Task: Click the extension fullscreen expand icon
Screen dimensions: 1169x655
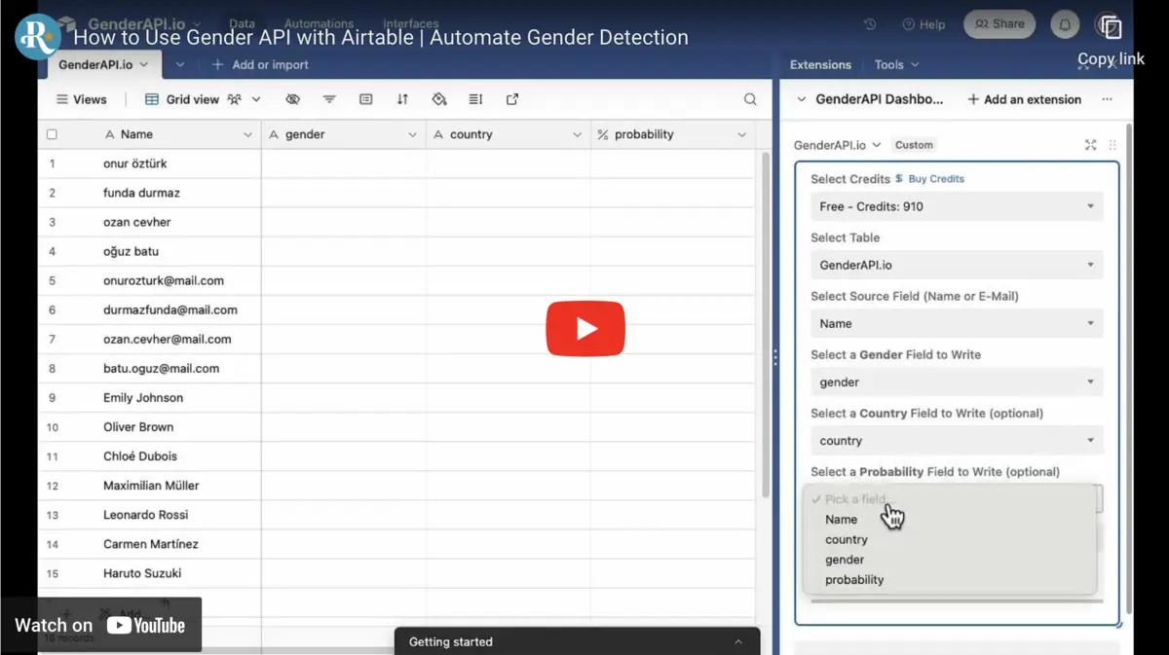Action: pyautogui.click(x=1090, y=145)
